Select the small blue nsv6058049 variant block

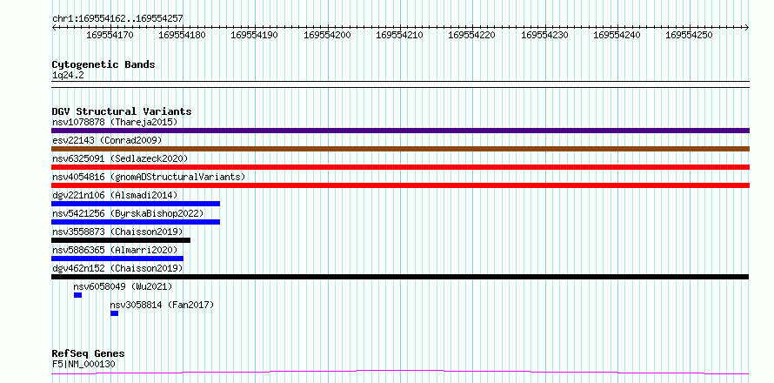(x=78, y=295)
